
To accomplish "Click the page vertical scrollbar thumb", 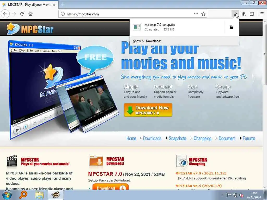I will 265,54.
